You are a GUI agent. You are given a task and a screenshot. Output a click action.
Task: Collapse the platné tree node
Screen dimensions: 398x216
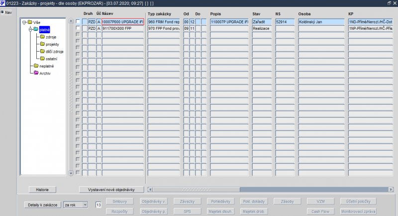[30, 29]
